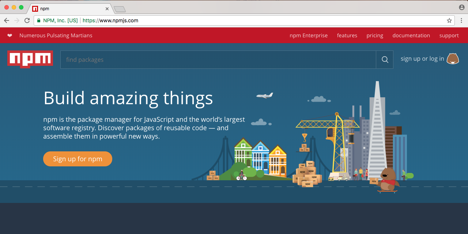Click the wombat avatar next to log in

tap(453, 58)
